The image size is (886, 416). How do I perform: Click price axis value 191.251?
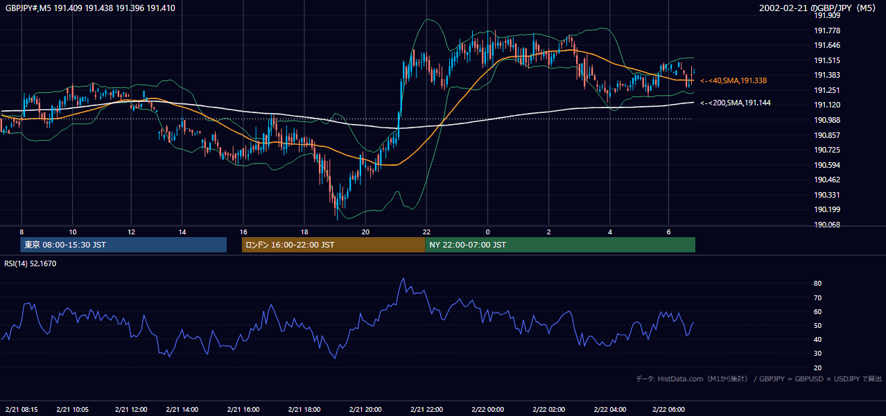pos(827,90)
